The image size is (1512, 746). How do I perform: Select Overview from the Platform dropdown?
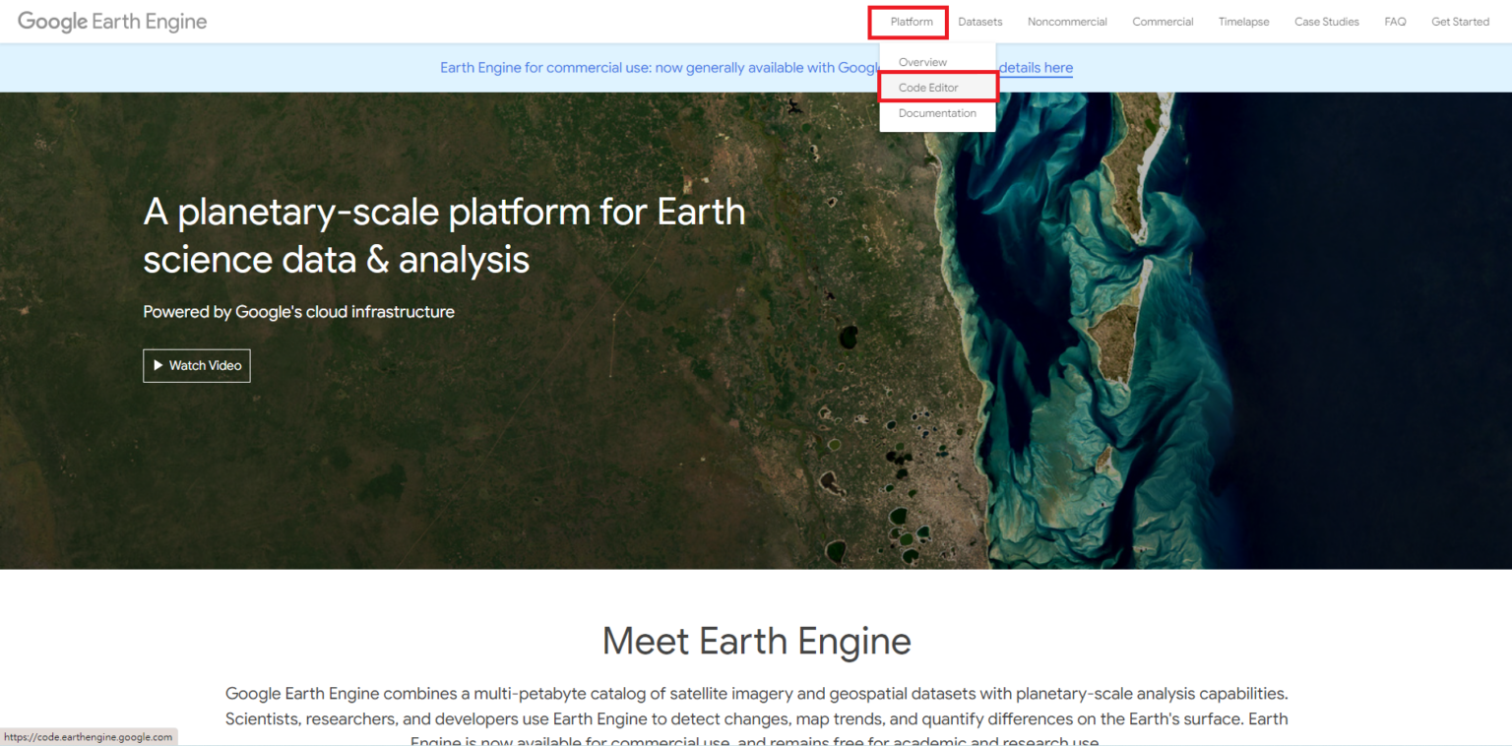[922, 62]
